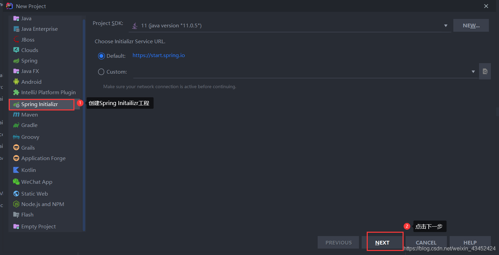Click the Application Forge icon
Image resolution: width=499 pixels, height=255 pixels.
[x=16, y=158]
